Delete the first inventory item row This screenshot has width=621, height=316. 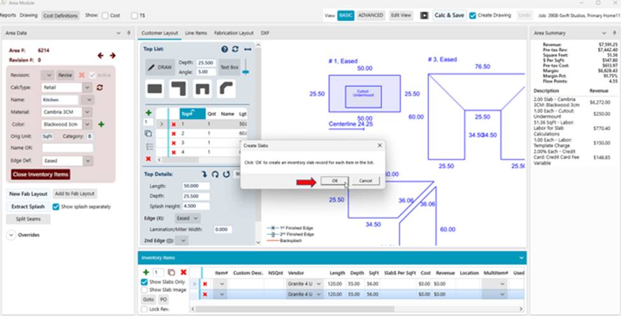[204, 284]
